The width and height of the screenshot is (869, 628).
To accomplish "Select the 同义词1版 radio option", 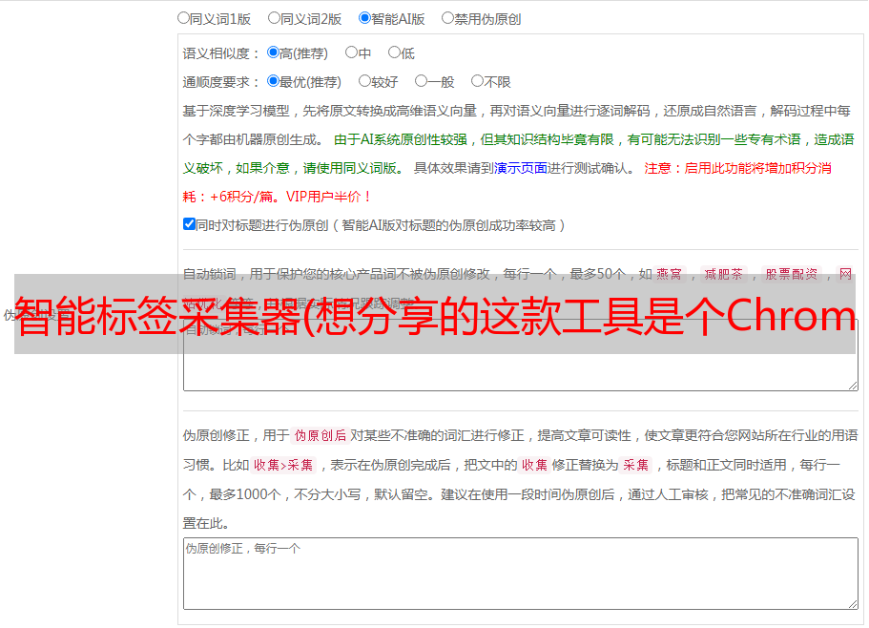I will click(x=183, y=18).
